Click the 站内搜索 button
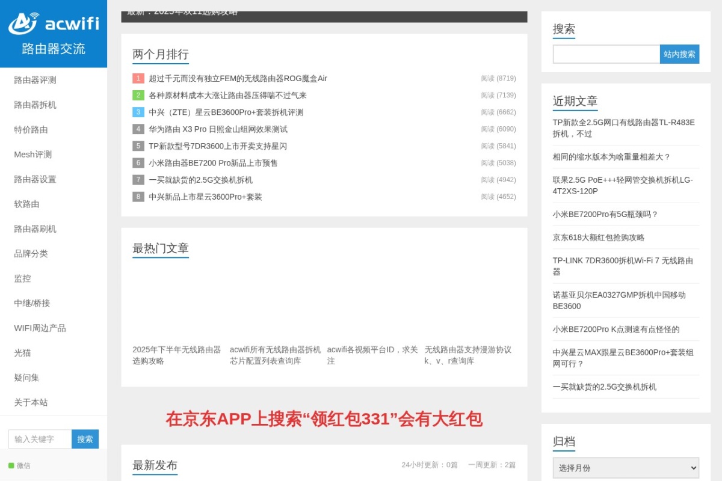This screenshot has height=481, width=722. [x=680, y=54]
